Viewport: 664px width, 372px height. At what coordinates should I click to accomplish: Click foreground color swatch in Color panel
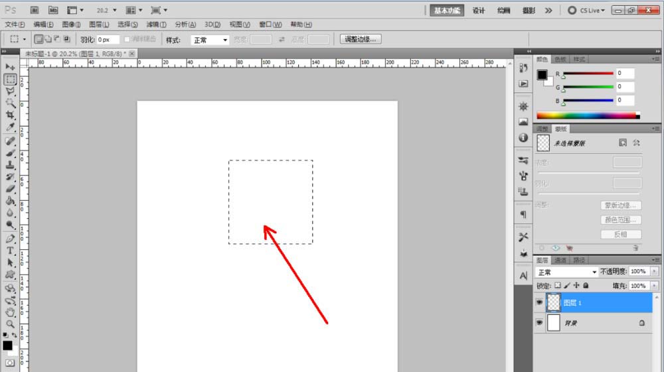(542, 75)
